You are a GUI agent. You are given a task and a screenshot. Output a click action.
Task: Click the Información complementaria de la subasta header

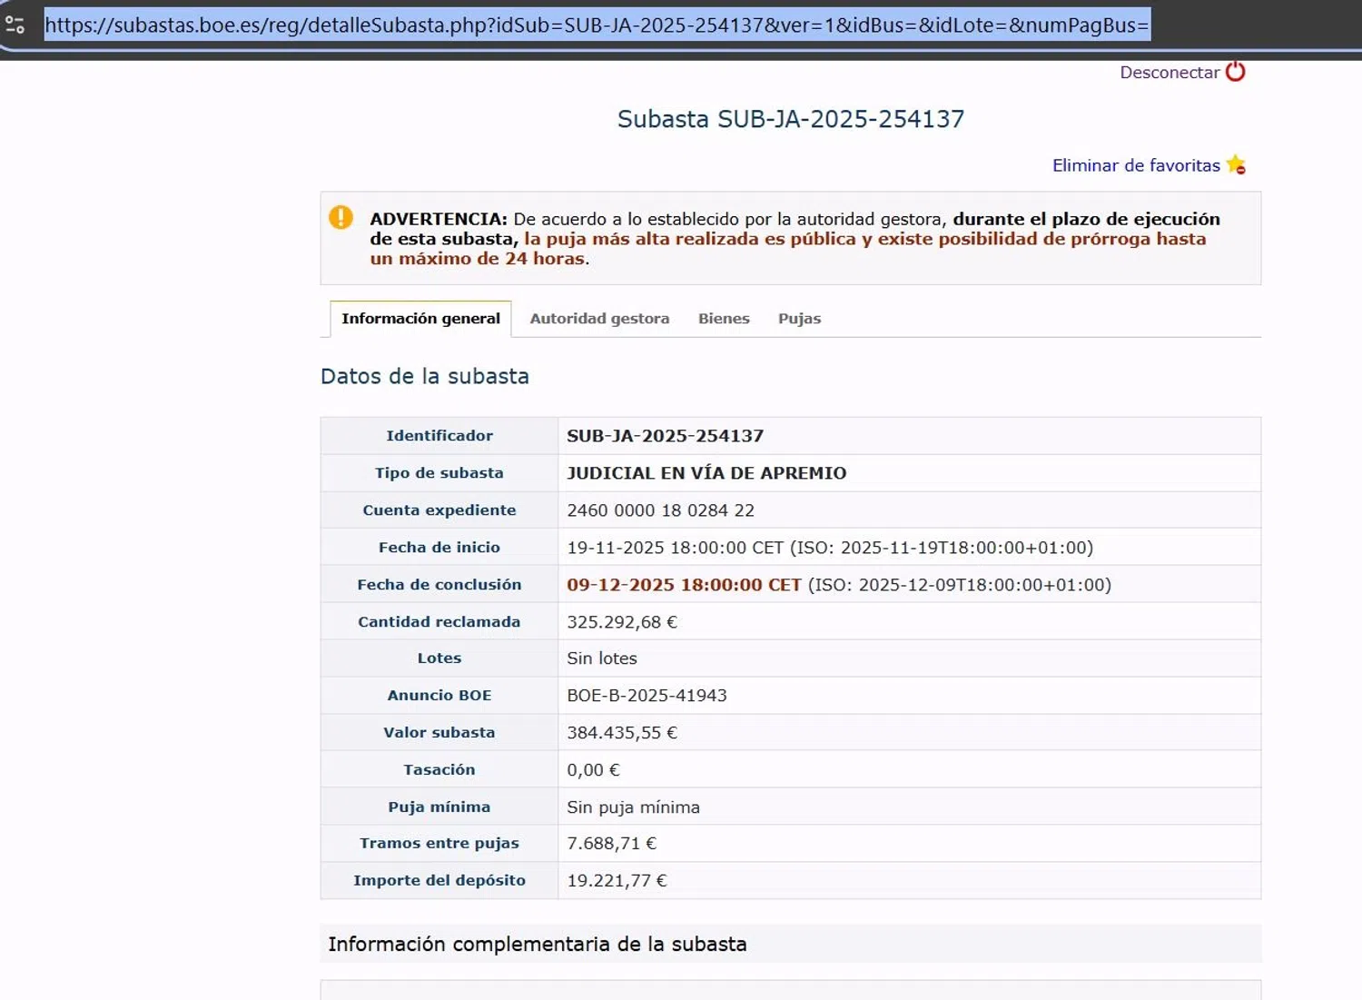coord(537,945)
